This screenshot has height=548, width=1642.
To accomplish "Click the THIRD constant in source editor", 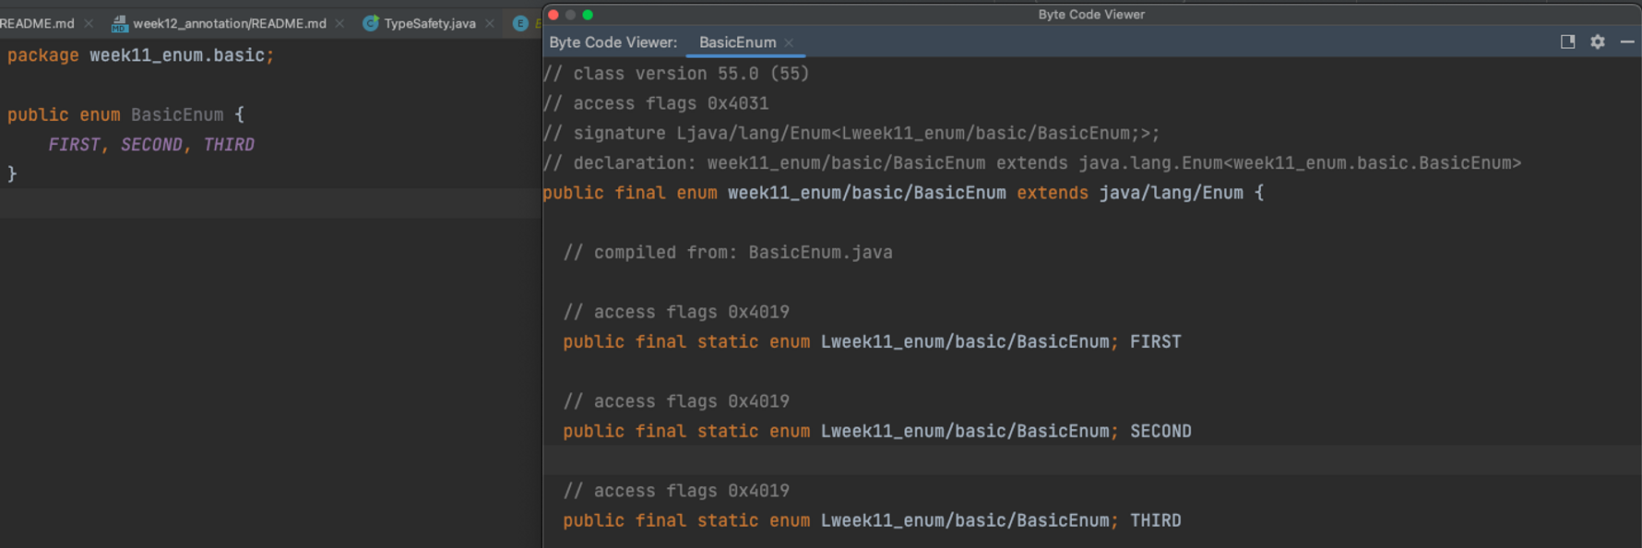I will point(229,145).
